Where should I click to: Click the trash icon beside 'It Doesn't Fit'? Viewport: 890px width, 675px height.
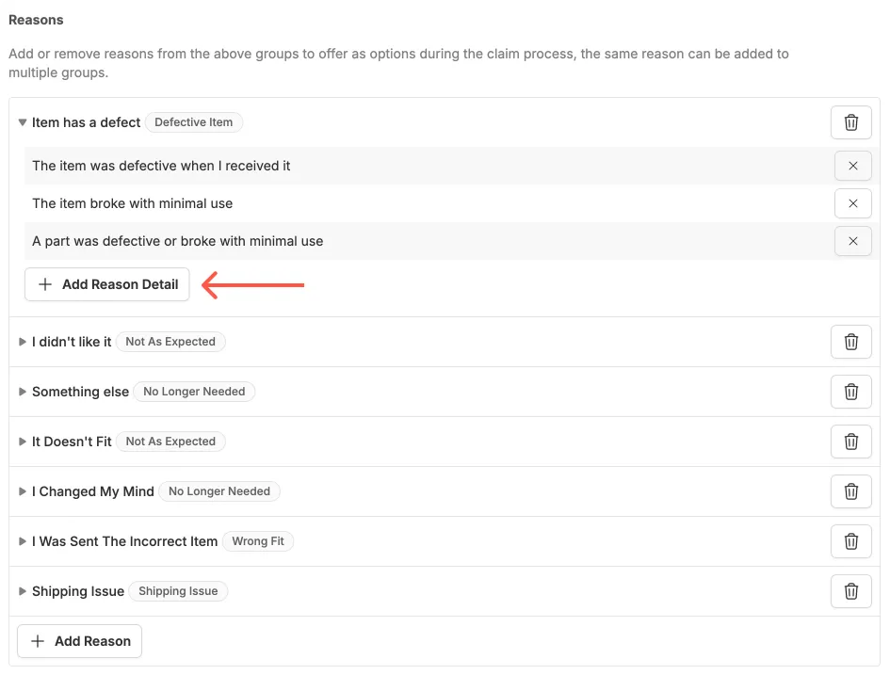pyautogui.click(x=850, y=442)
